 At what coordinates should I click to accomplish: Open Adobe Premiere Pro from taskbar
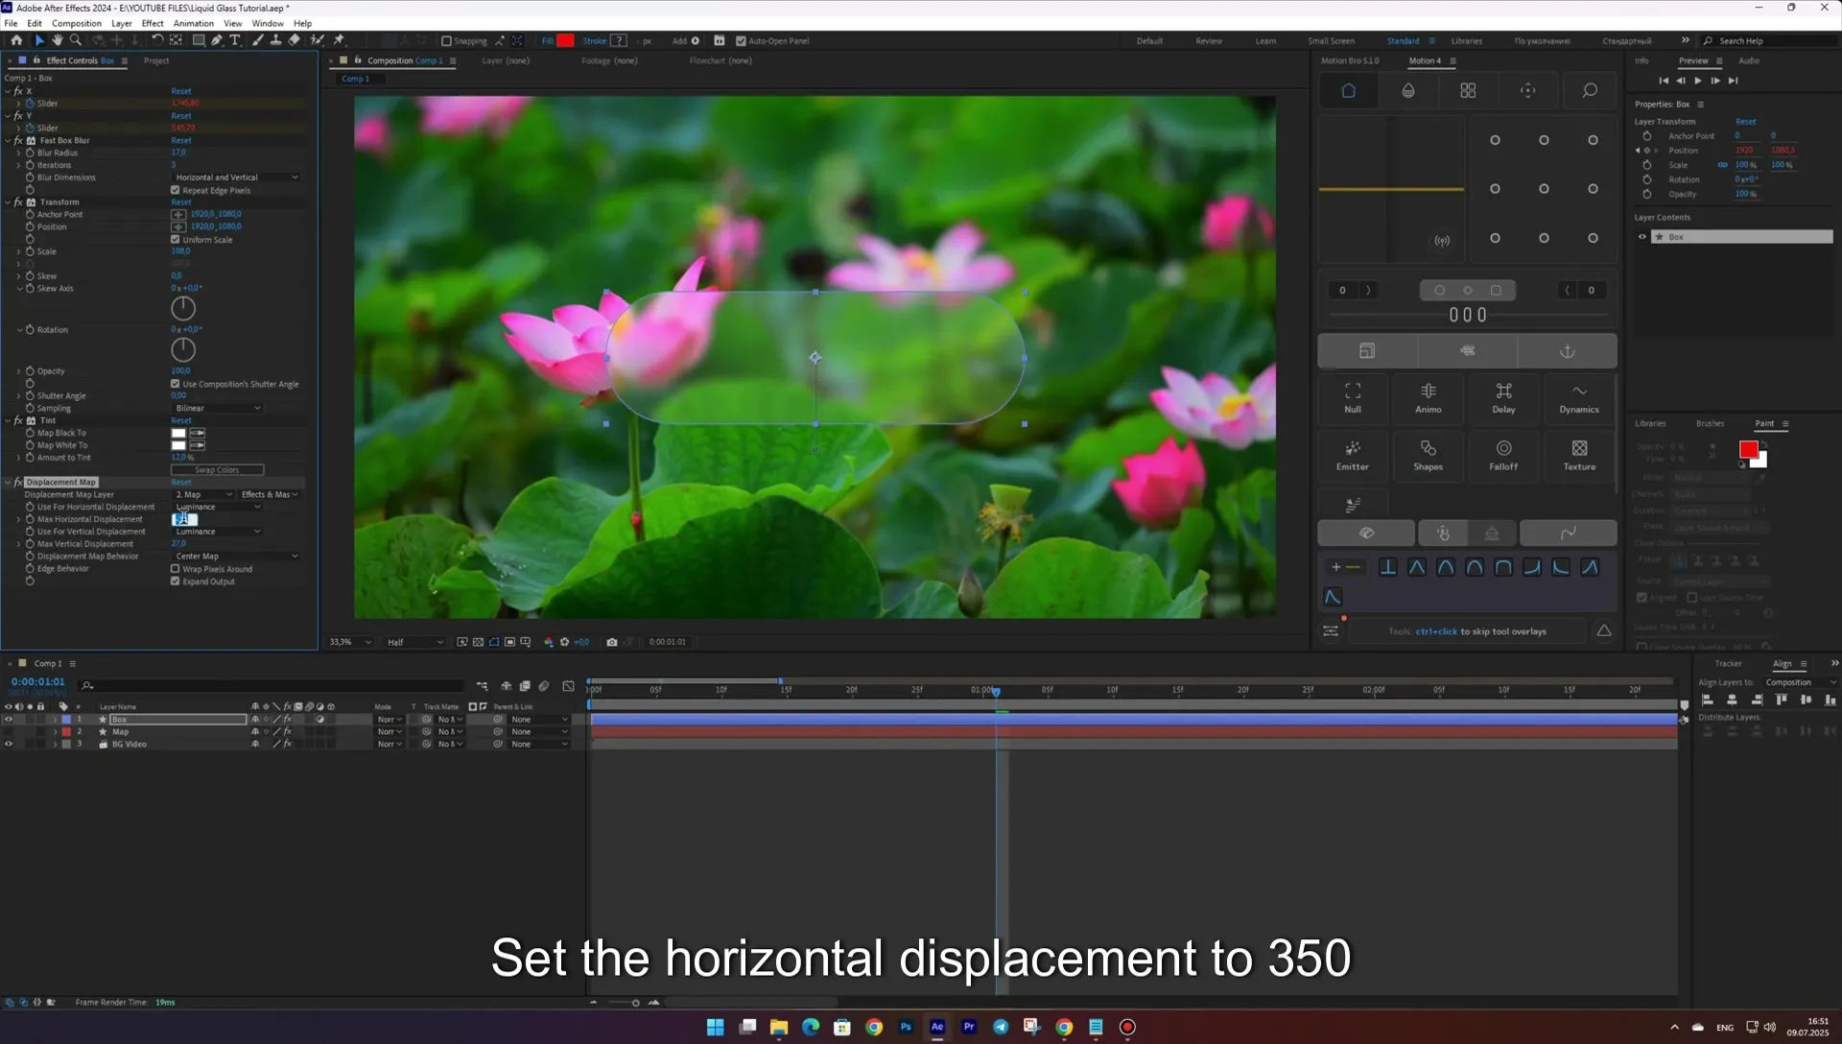[969, 1027]
